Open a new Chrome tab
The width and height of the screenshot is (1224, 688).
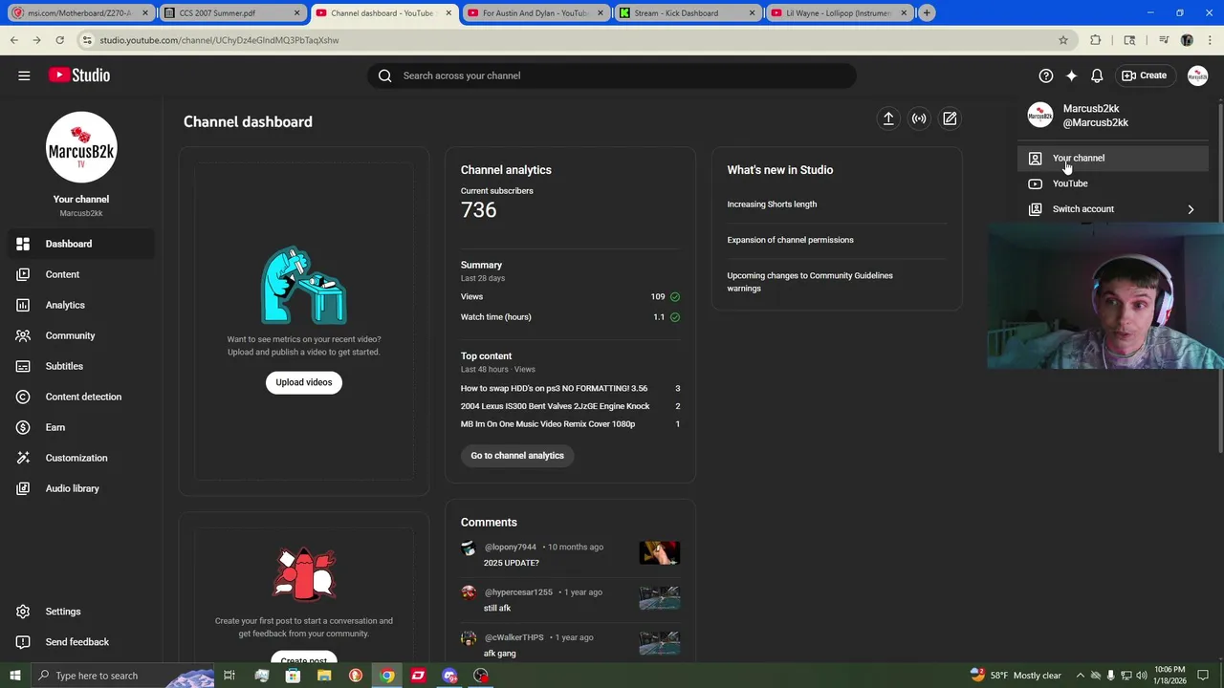(927, 13)
